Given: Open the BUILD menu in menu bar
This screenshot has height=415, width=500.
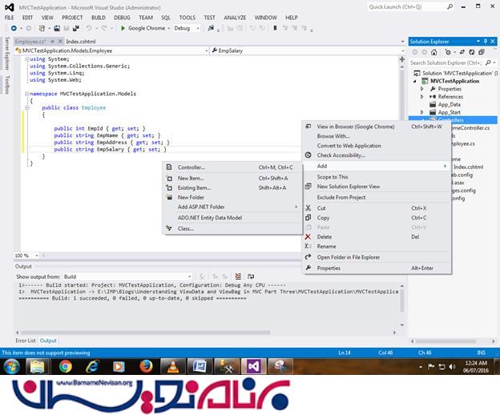Looking at the screenshot, I should pyautogui.click(x=98, y=17).
